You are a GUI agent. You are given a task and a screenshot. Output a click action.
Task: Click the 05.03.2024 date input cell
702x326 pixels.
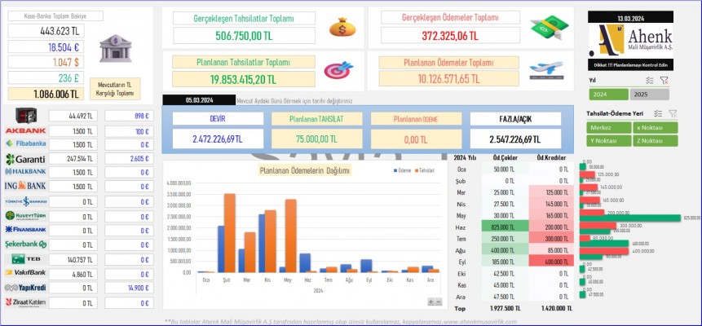[x=198, y=100]
